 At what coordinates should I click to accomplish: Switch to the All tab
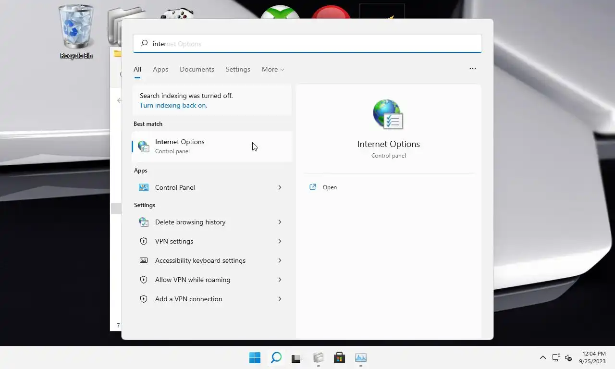137,69
